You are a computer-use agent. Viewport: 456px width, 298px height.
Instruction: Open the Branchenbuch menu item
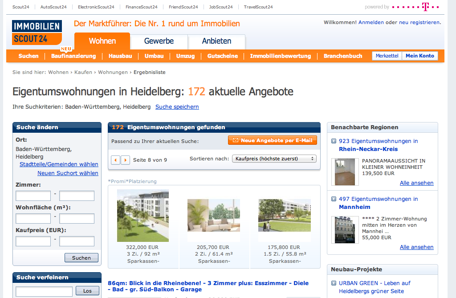tap(343, 56)
